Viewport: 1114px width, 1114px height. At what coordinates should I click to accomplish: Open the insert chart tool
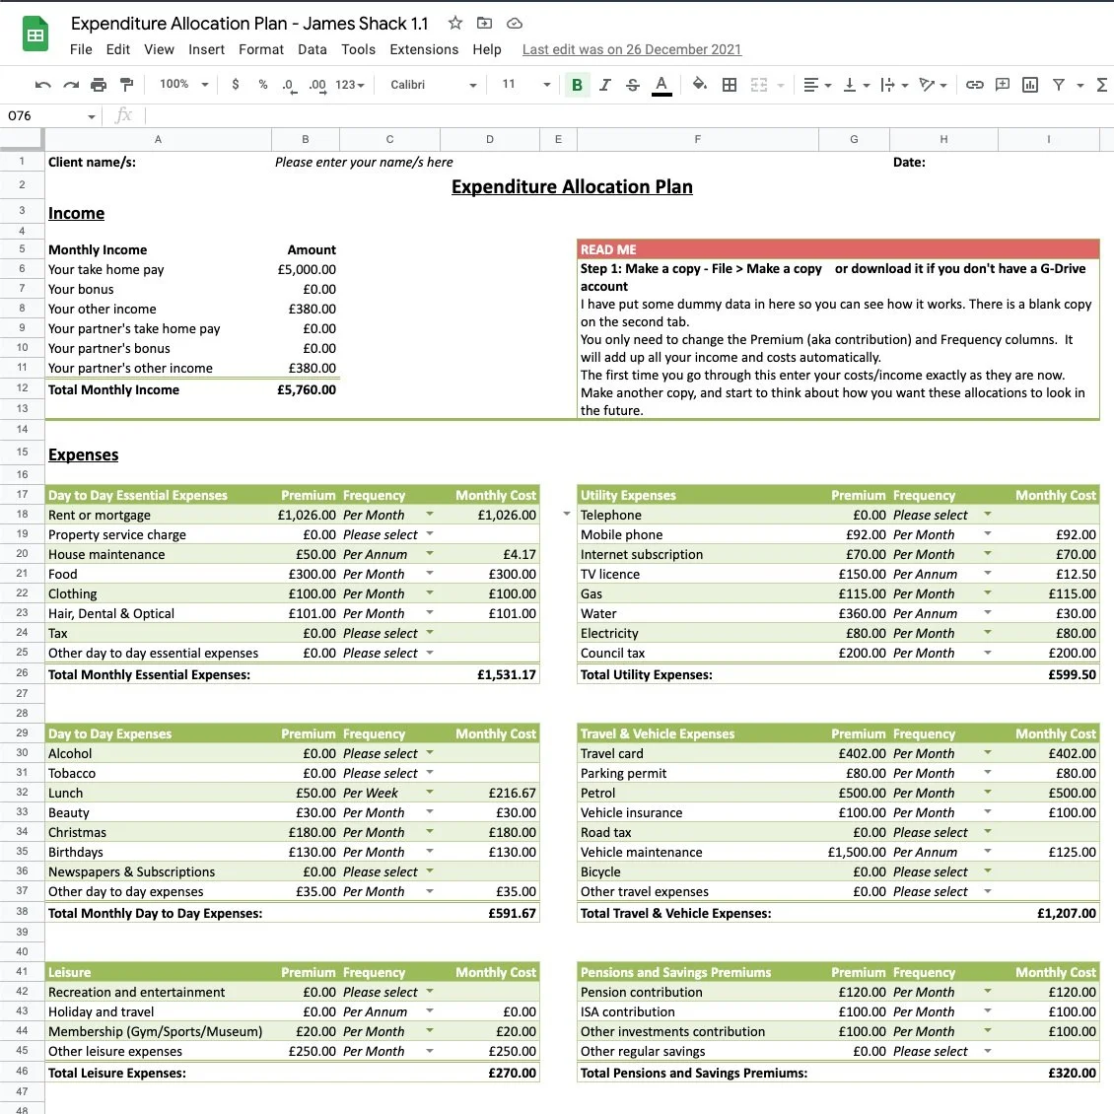[x=1030, y=85]
